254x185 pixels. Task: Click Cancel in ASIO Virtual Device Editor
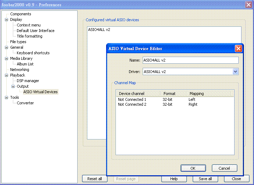point(224,168)
